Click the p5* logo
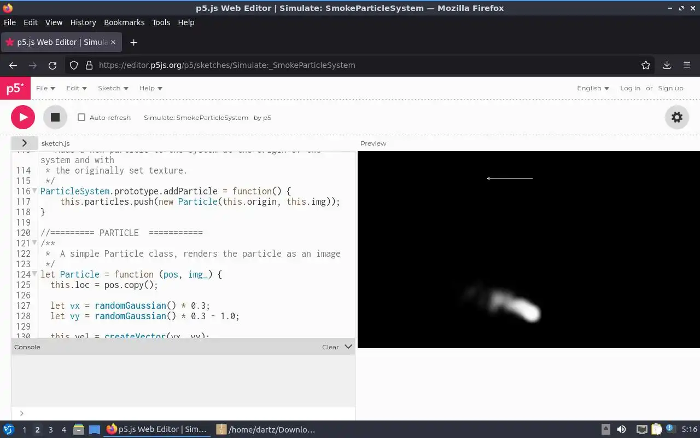The image size is (700, 438). point(15,88)
